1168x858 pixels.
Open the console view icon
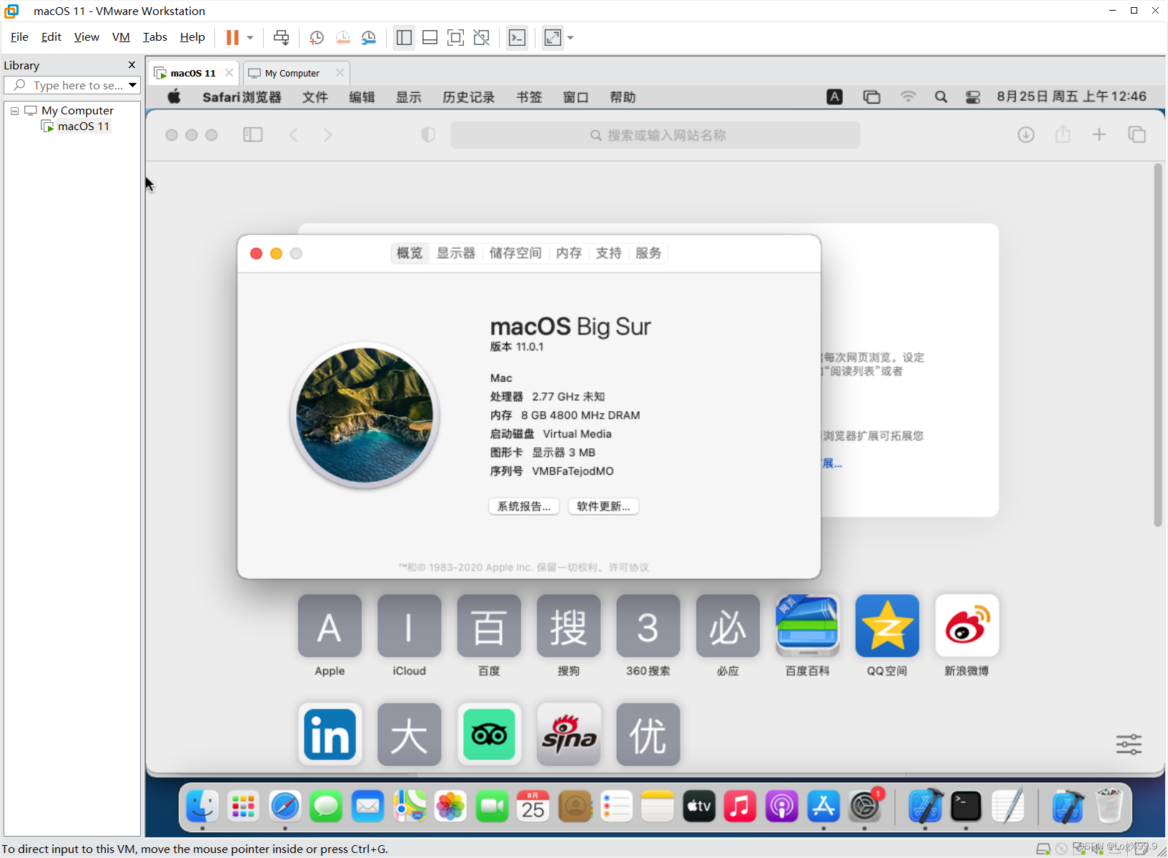pos(517,37)
